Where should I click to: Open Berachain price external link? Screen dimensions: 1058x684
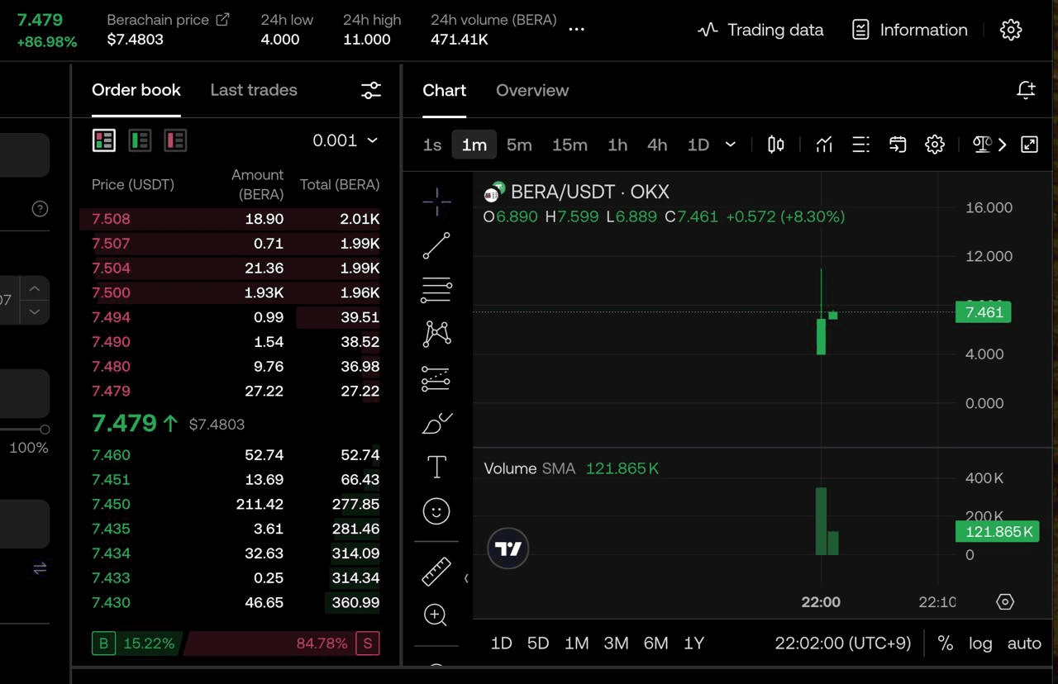tap(222, 19)
